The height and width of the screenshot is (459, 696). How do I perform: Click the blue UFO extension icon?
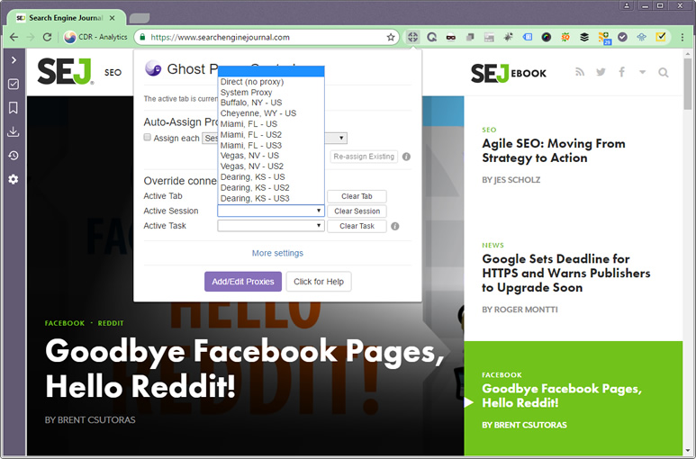coord(641,37)
